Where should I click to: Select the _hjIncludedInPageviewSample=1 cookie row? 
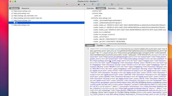(126, 20)
